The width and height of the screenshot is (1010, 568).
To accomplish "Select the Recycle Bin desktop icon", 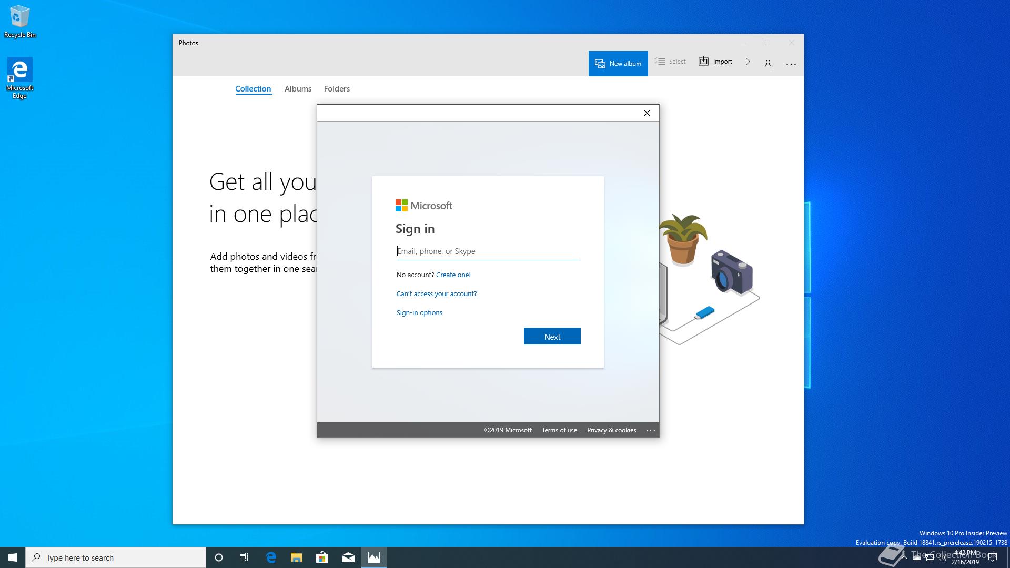I will (x=20, y=22).
